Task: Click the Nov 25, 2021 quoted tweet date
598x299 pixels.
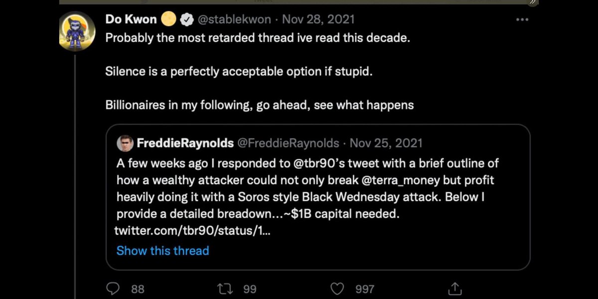Action: pos(386,144)
